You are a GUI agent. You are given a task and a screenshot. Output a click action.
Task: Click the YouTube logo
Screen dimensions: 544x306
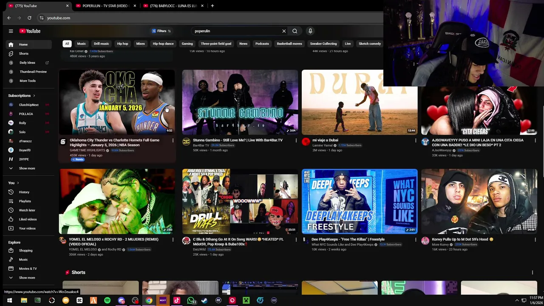click(x=30, y=31)
